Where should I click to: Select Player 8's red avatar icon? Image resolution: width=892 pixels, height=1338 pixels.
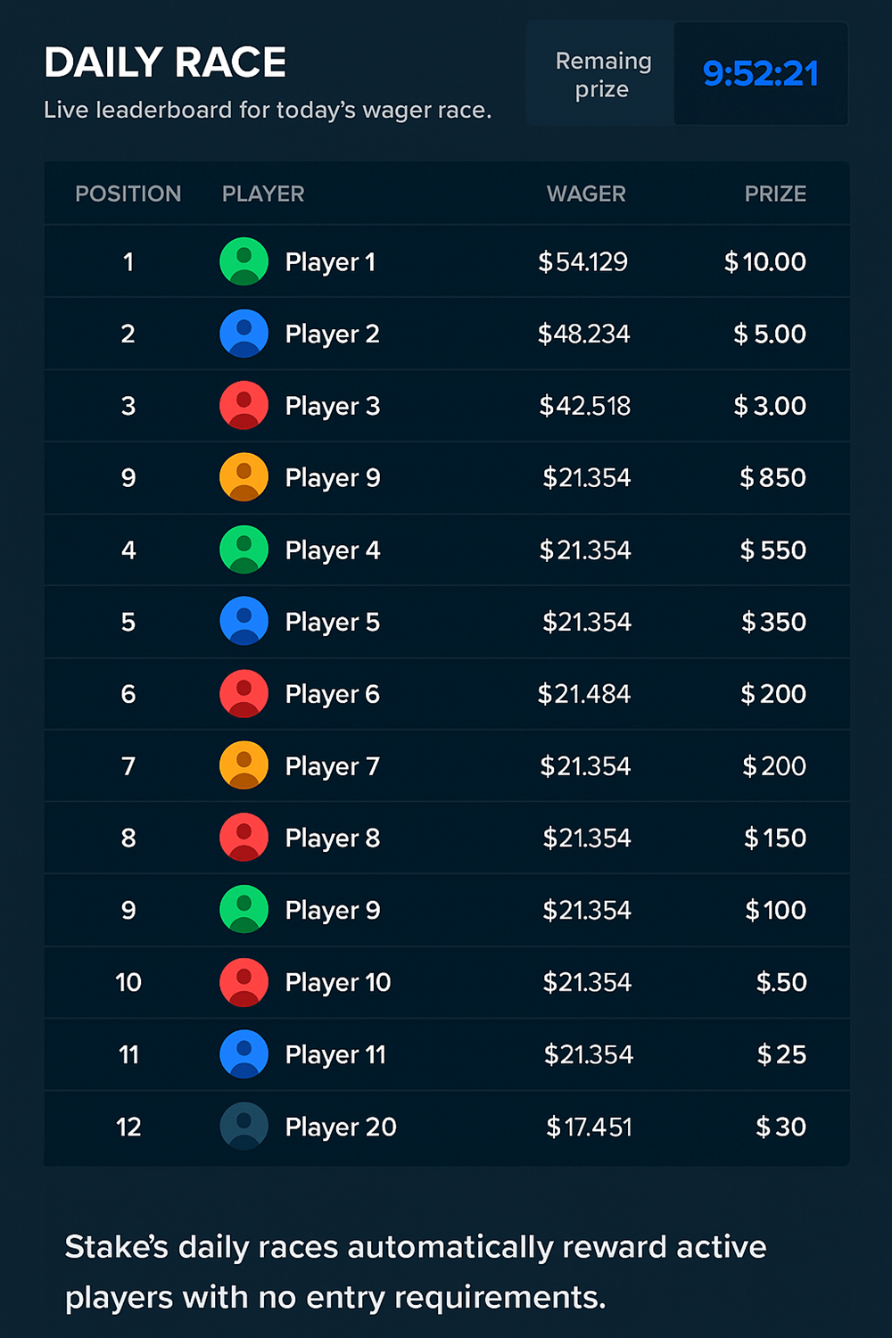pos(244,838)
